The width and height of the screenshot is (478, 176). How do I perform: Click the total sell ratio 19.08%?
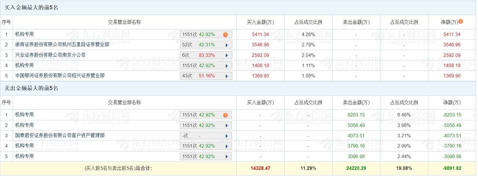404,168
